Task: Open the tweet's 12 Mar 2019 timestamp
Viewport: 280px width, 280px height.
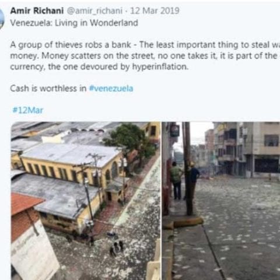Action: tap(155, 10)
